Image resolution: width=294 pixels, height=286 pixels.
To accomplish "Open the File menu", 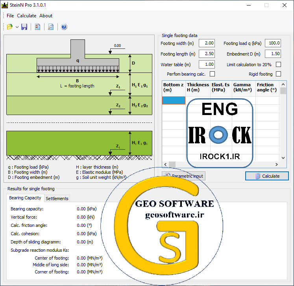I will click(10, 16).
